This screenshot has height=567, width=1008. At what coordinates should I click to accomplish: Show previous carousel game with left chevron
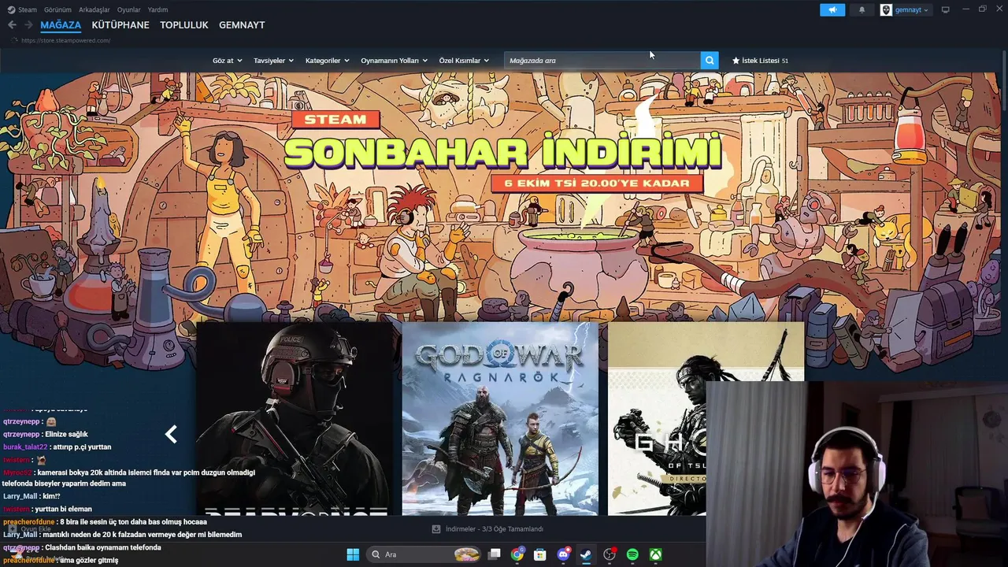pyautogui.click(x=171, y=434)
